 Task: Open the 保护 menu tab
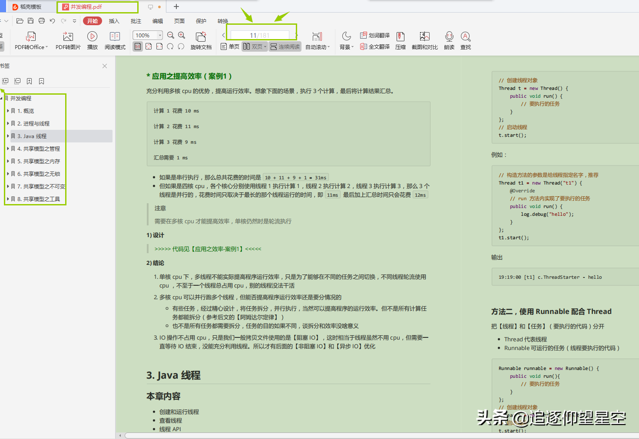(x=201, y=21)
